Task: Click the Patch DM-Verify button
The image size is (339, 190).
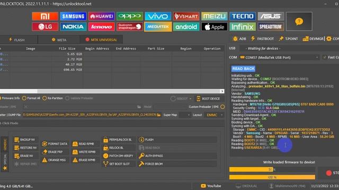Action: click(x=119, y=156)
